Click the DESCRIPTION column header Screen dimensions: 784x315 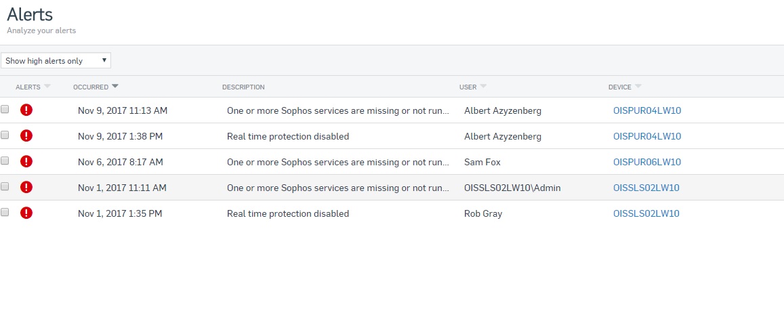click(x=243, y=87)
